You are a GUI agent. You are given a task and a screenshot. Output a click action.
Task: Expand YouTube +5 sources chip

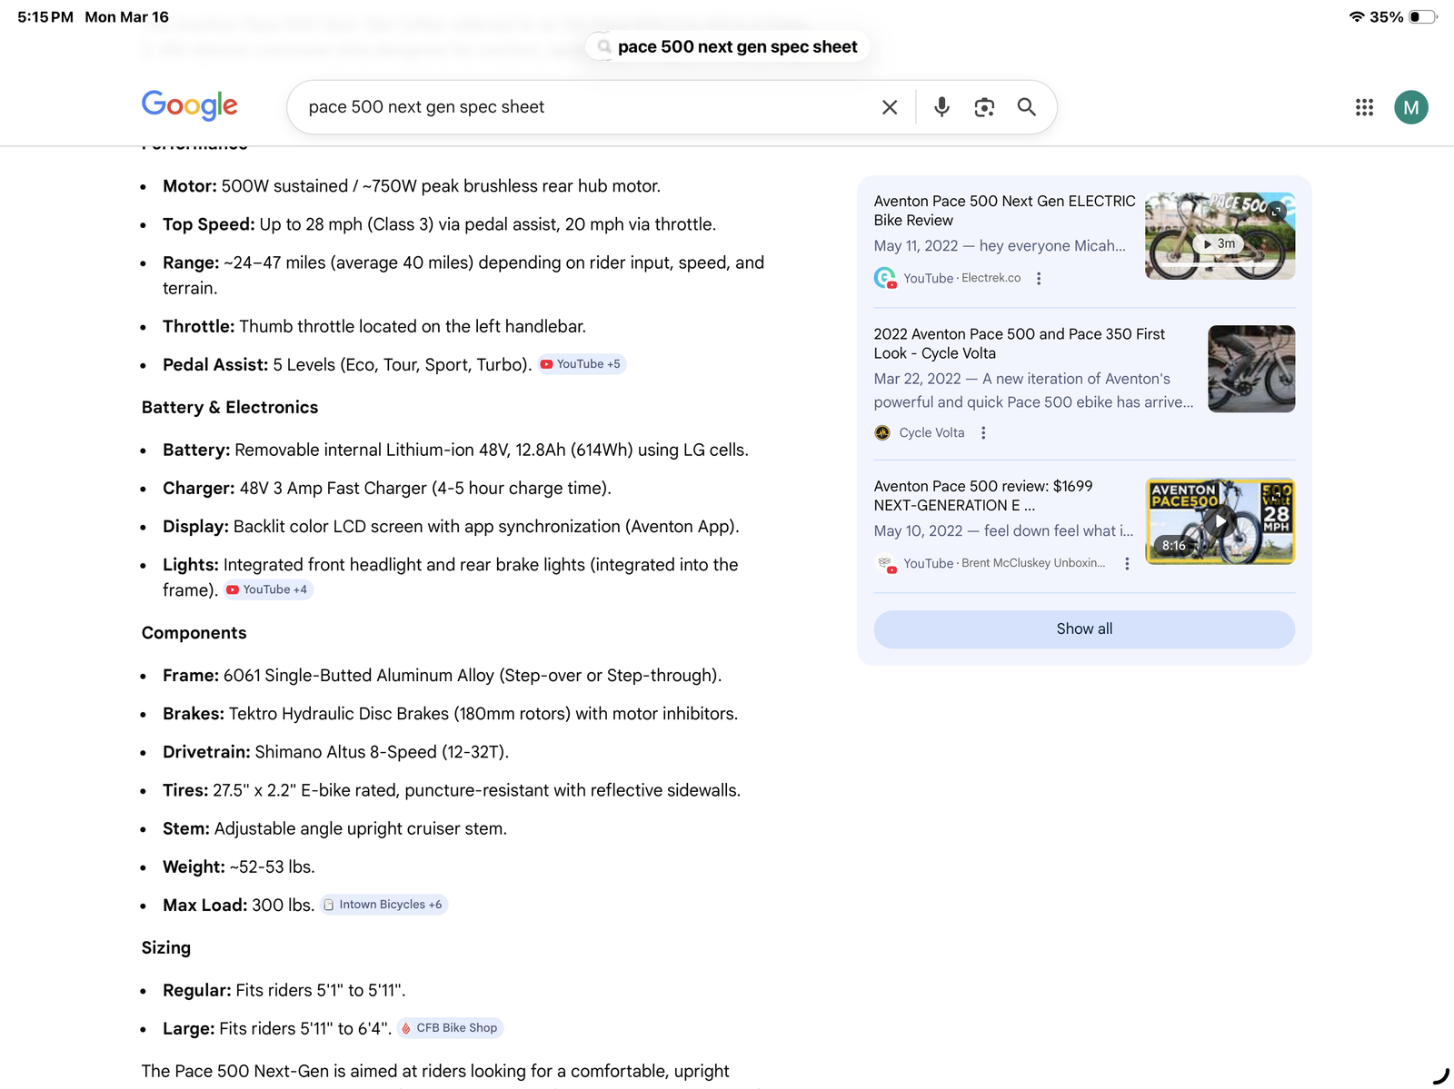click(582, 364)
